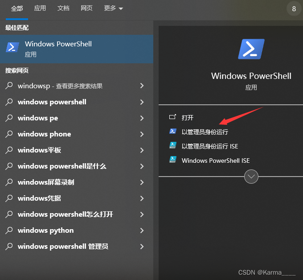Choose 以管理员身份运行 for PowerShell

click(205, 132)
